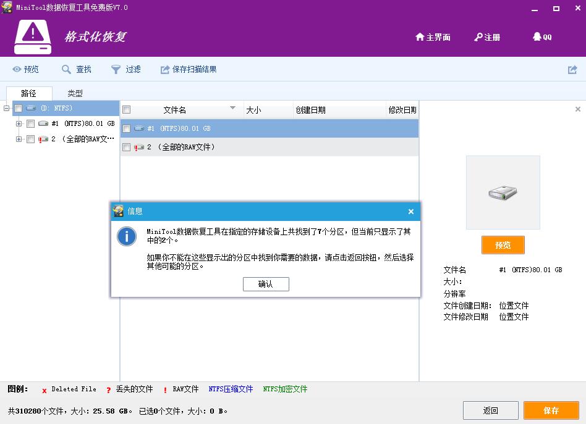Click the orange 保存 button
586x424 pixels.
[551, 410]
